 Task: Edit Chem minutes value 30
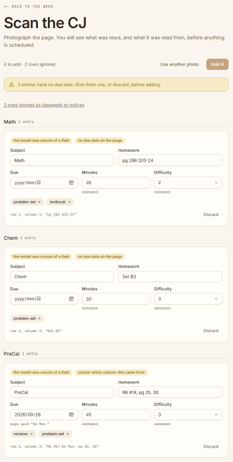[116, 299]
